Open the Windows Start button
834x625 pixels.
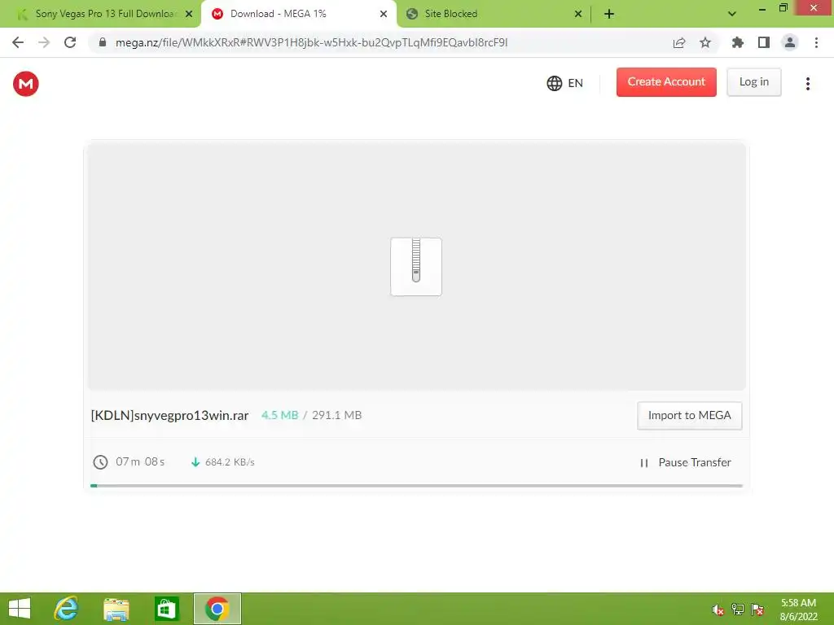point(20,609)
